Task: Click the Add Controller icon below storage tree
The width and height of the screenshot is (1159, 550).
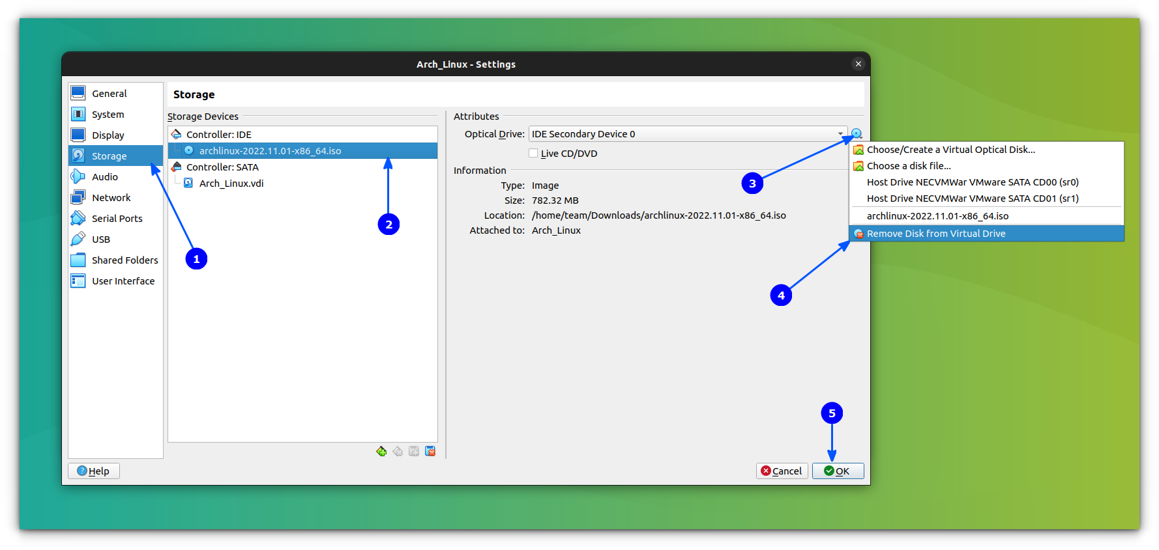Action: tap(381, 451)
